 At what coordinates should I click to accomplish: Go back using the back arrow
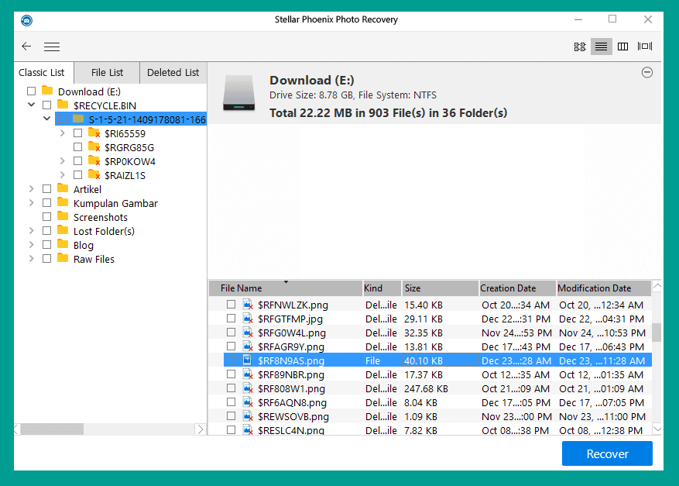(x=26, y=47)
